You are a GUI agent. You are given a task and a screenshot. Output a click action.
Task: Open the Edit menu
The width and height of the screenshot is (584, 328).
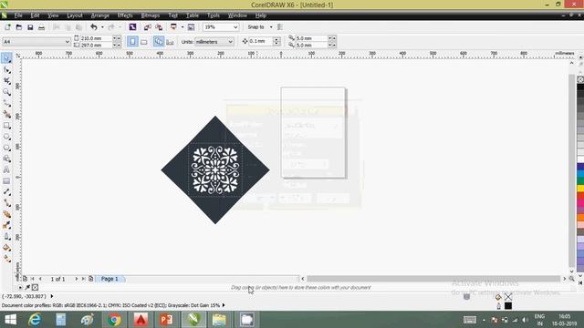(x=35, y=15)
